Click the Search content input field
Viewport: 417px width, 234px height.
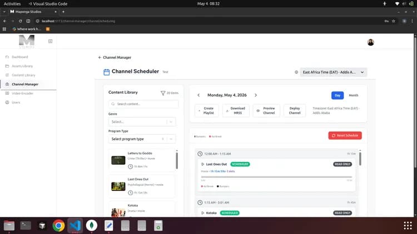(x=143, y=104)
